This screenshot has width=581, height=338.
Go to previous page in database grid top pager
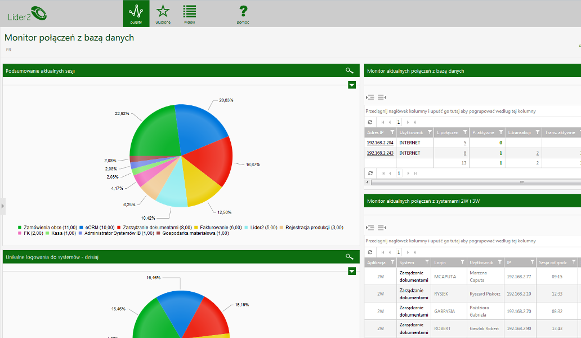390,122
